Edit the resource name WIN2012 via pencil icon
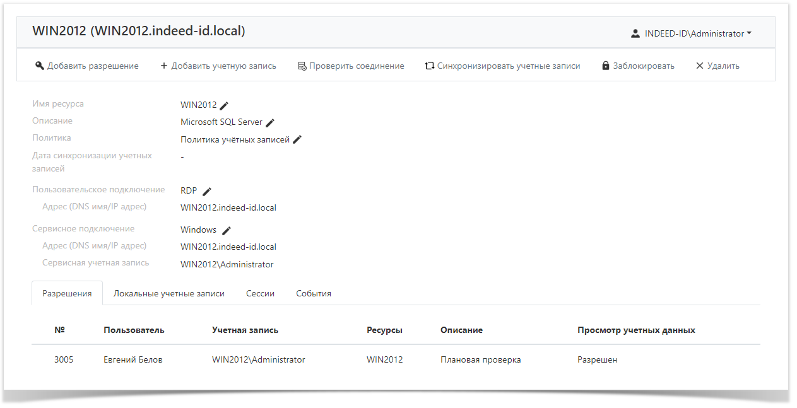The width and height of the screenshot is (797, 408). pyautogui.click(x=225, y=105)
